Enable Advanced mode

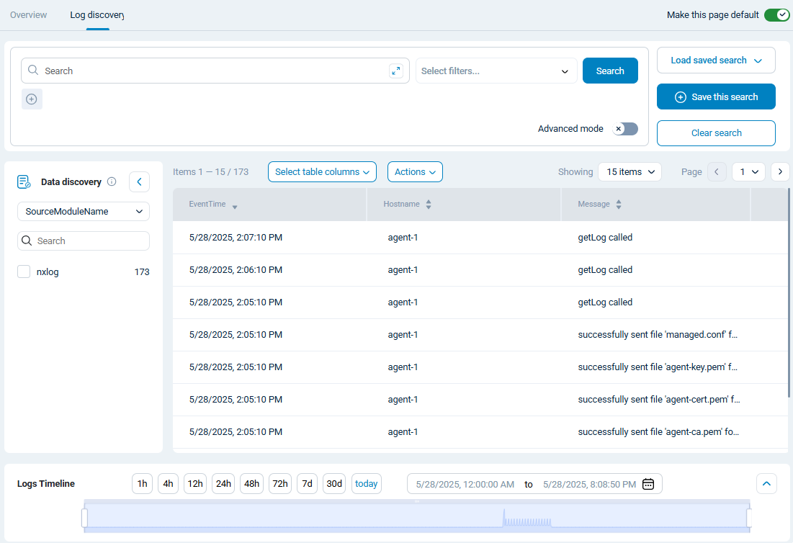[x=624, y=128]
